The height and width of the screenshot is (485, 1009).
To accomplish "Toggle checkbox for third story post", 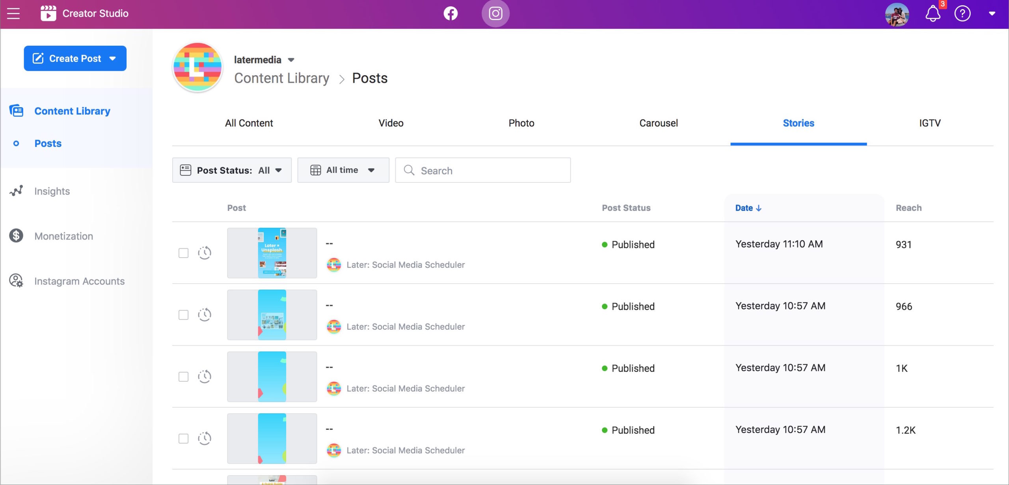I will click(183, 376).
